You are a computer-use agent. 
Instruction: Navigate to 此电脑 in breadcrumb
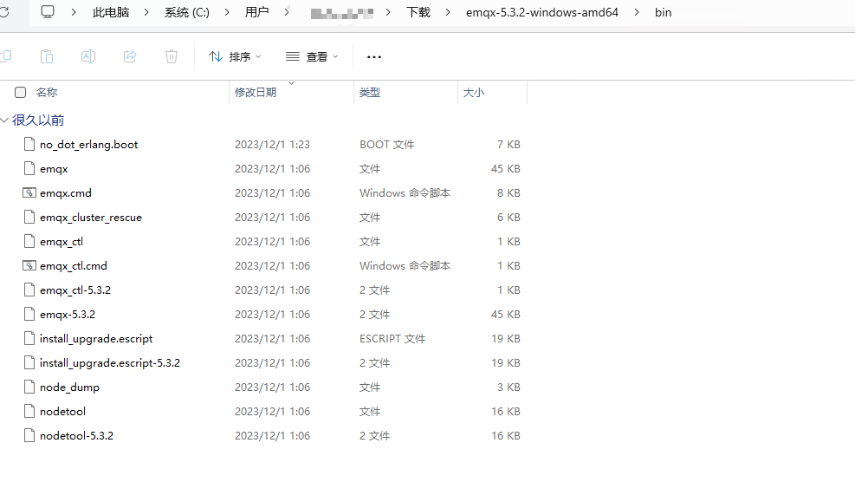[x=111, y=12]
